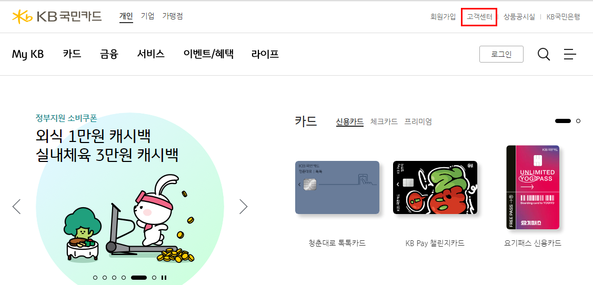The height and width of the screenshot is (285, 593).
Task: Expand the 이벤트/혜택 menu
Action: [x=208, y=54]
